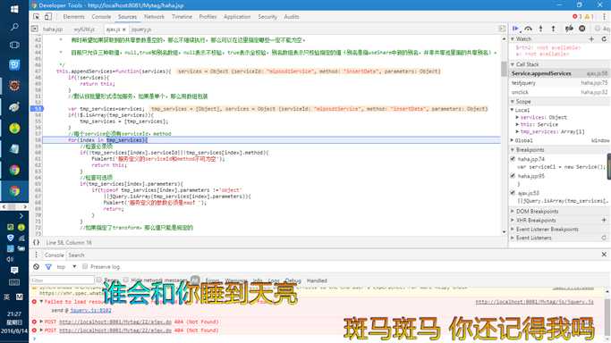Switch to the Console panel tab
This screenshot has height=343, width=611.
(101, 17)
